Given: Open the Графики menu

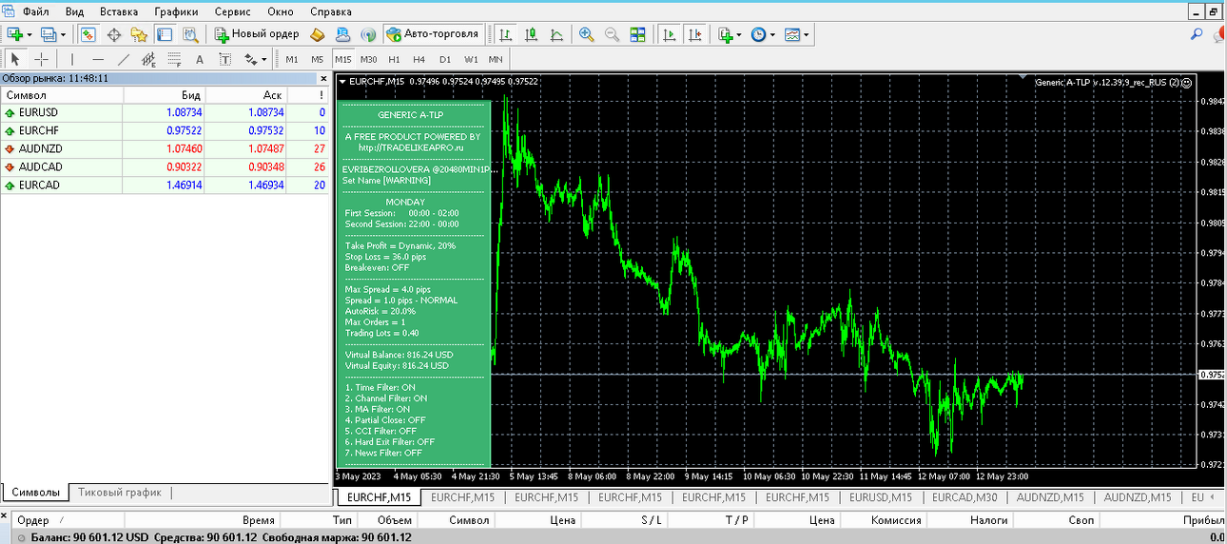Looking at the screenshot, I should pos(176,11).
